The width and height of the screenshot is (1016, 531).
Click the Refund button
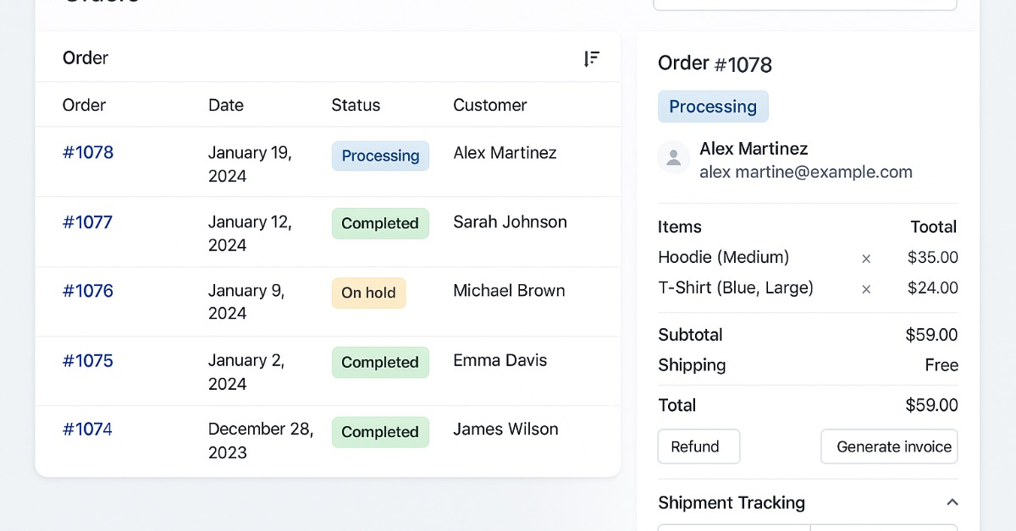[x=698, y=446]
